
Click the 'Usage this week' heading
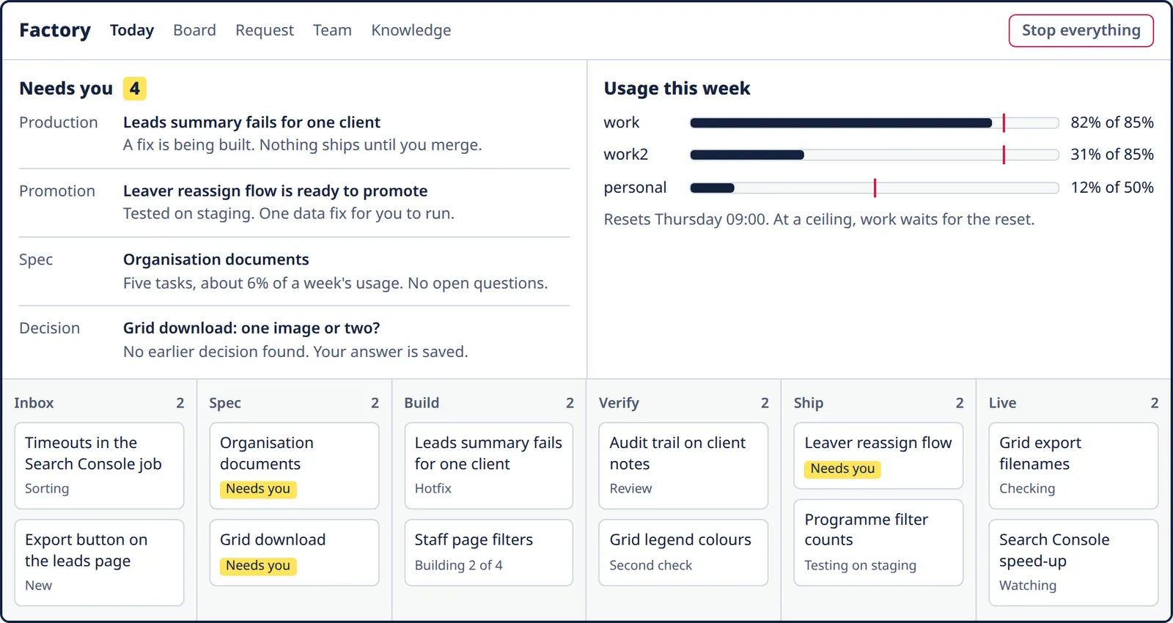click(x=677, y=89)
